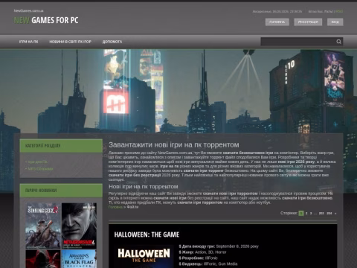Click the Halloween The Game cover image

click(144, 257)
